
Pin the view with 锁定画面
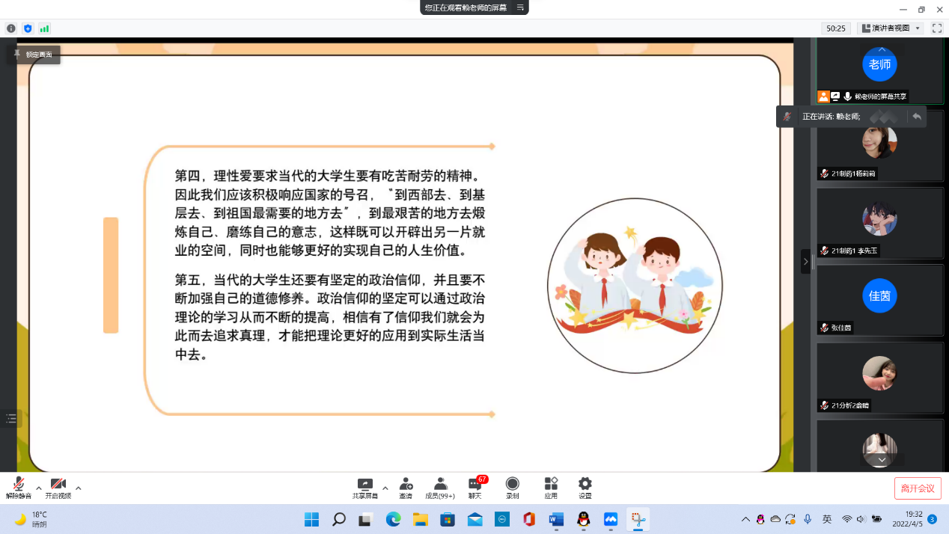(x=34, y=55)
